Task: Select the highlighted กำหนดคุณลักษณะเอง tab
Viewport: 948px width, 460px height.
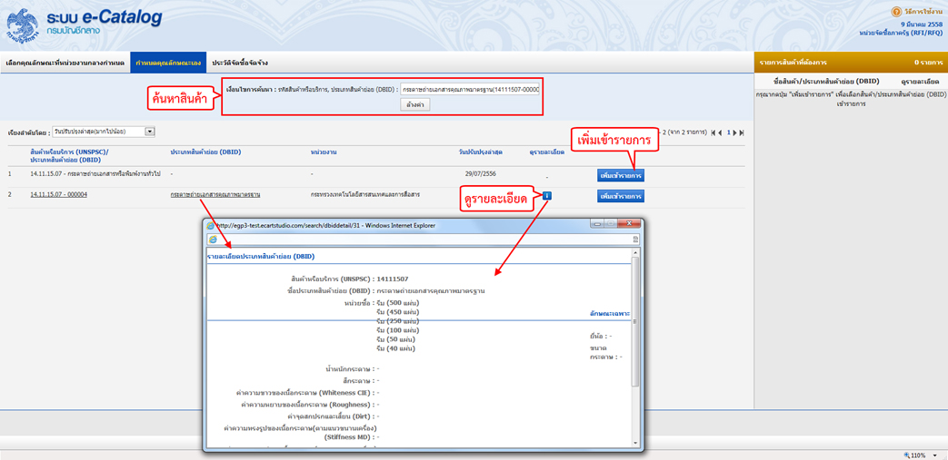Action: [167, 63]
